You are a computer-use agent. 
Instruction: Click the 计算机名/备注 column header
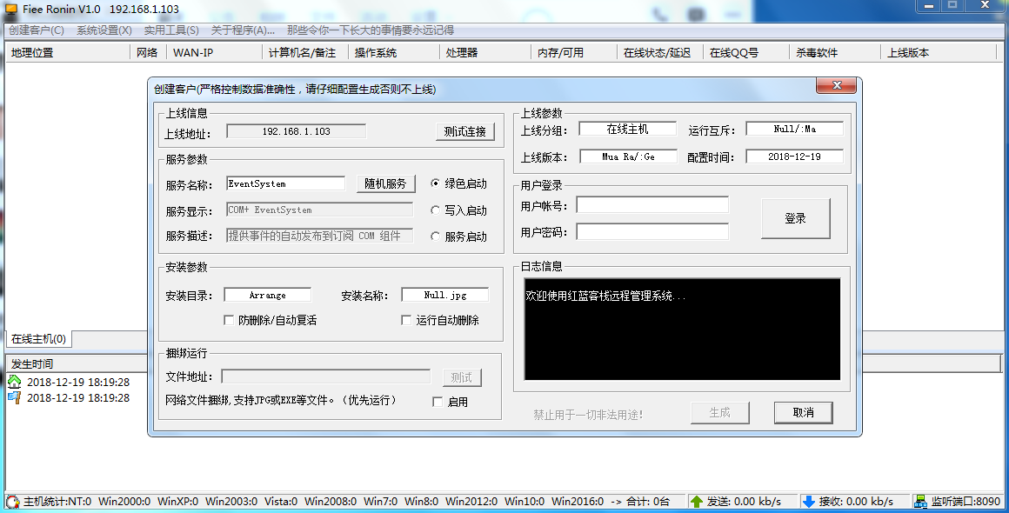pos(305,53)
